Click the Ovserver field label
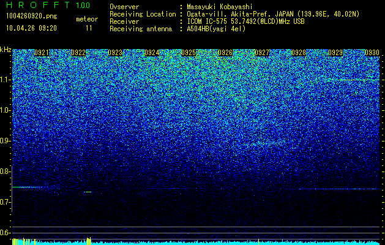This screenshot has width=385, height=245. coord(124,7)
